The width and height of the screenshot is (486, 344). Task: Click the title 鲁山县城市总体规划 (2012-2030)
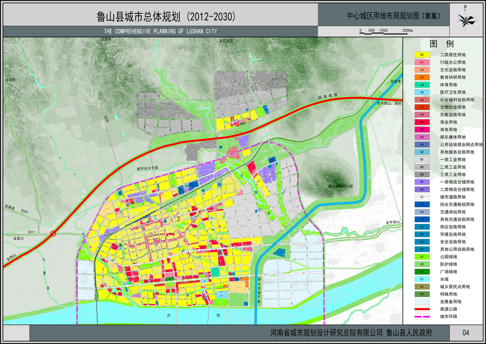(x=166, y=17)
